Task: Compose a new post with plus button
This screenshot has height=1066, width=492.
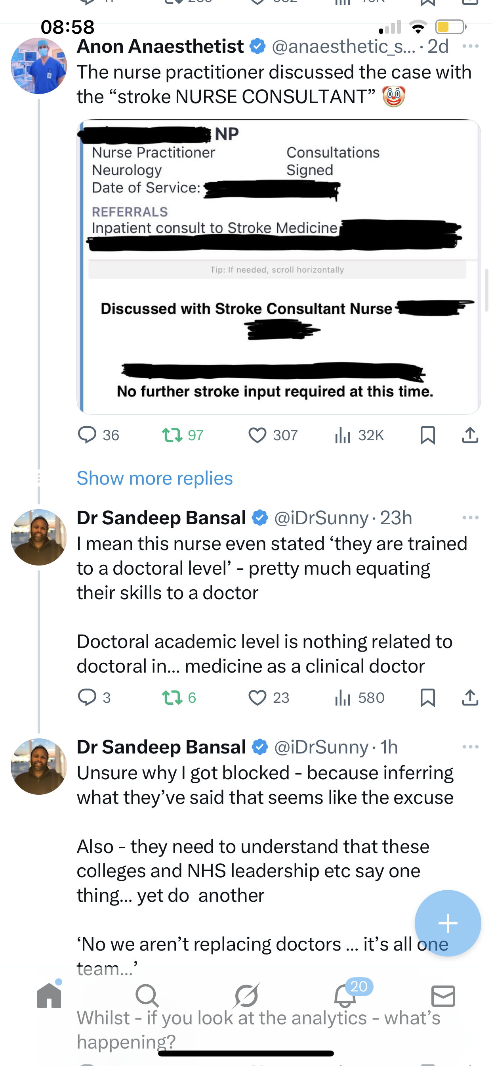Action: [448, 923]
